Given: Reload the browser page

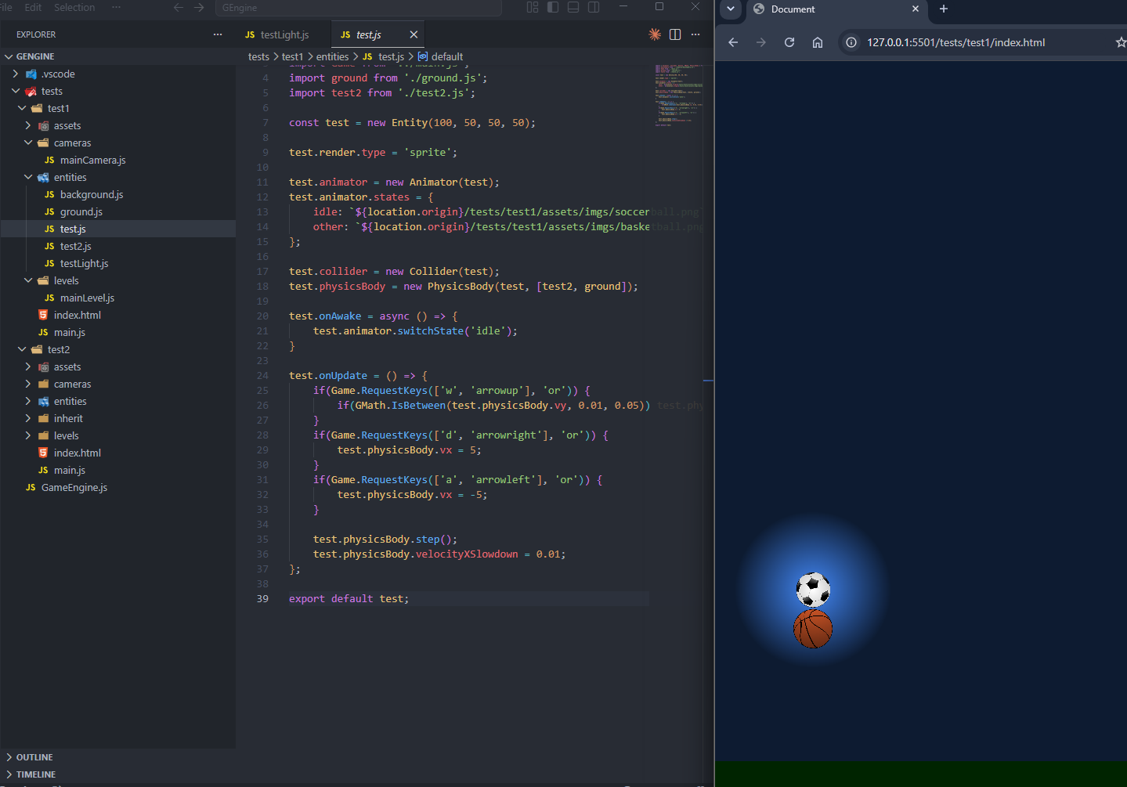Looking at the screenshot, I should (789, 42).
